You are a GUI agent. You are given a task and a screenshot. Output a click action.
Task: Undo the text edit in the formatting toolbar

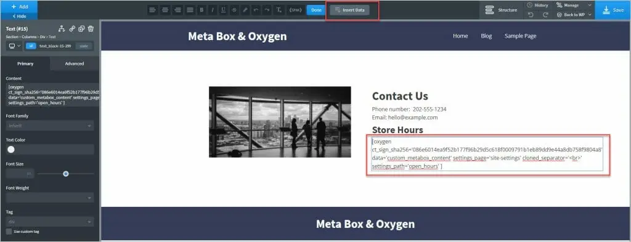[256, 10]
